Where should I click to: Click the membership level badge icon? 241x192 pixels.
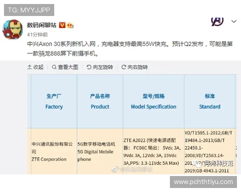coord(70,25)
